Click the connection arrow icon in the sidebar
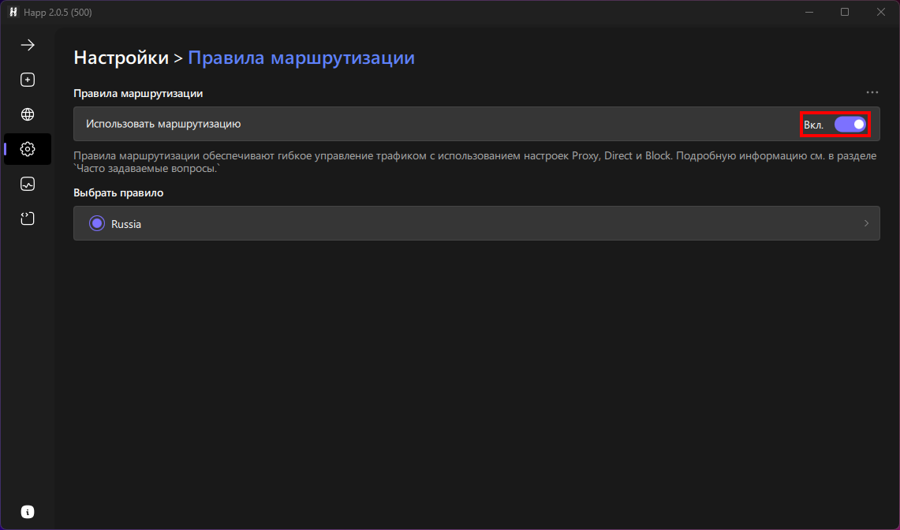Viewport: 900px width, 530px height. tap(27, 45)
